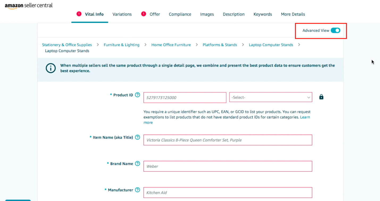Open Stationery & Office Supplies breadcrumb
The width and height of the screenshot is (380, 201).
click(67, 45)
